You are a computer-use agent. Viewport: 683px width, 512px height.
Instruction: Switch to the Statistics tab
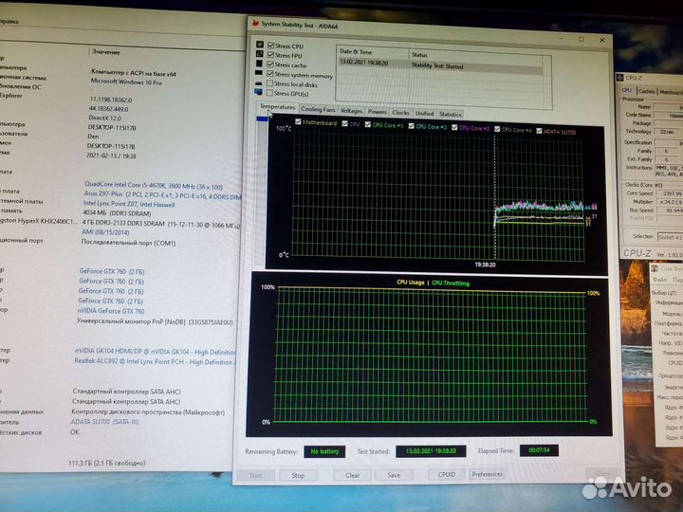pos(450,114)
